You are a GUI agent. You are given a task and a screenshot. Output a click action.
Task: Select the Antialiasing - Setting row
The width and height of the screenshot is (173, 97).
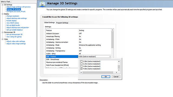coord(78,48)
